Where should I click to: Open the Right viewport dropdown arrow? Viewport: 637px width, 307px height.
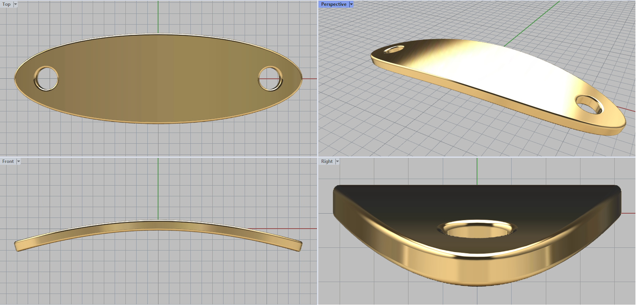point(337,161)
